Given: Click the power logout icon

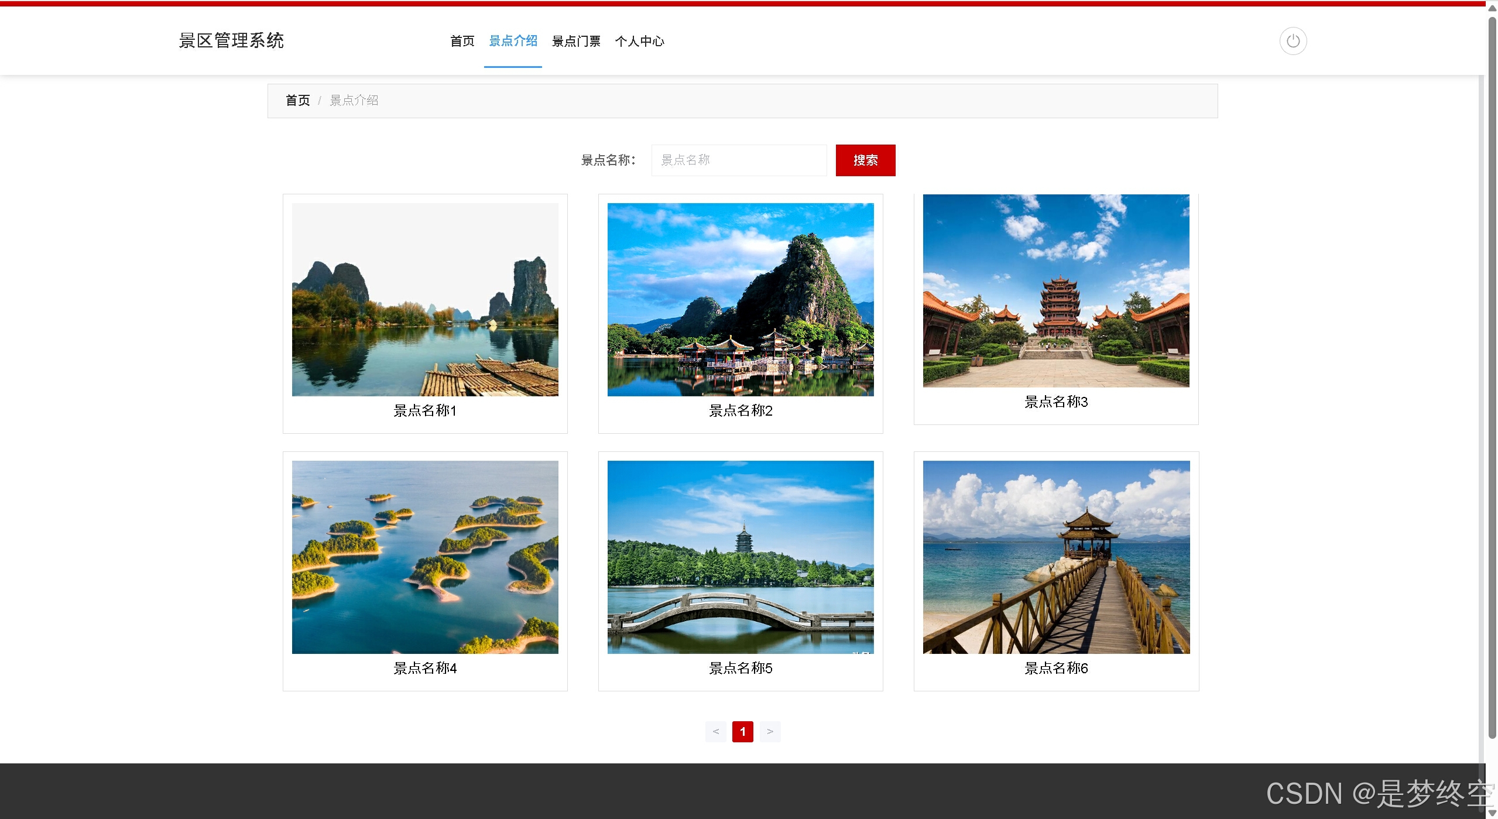Looking at the screenshot, I should pyautogui.click(x=1293, y=41).
